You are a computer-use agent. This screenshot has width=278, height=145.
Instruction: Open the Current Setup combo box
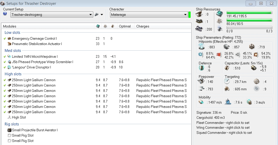coord(52,14)
